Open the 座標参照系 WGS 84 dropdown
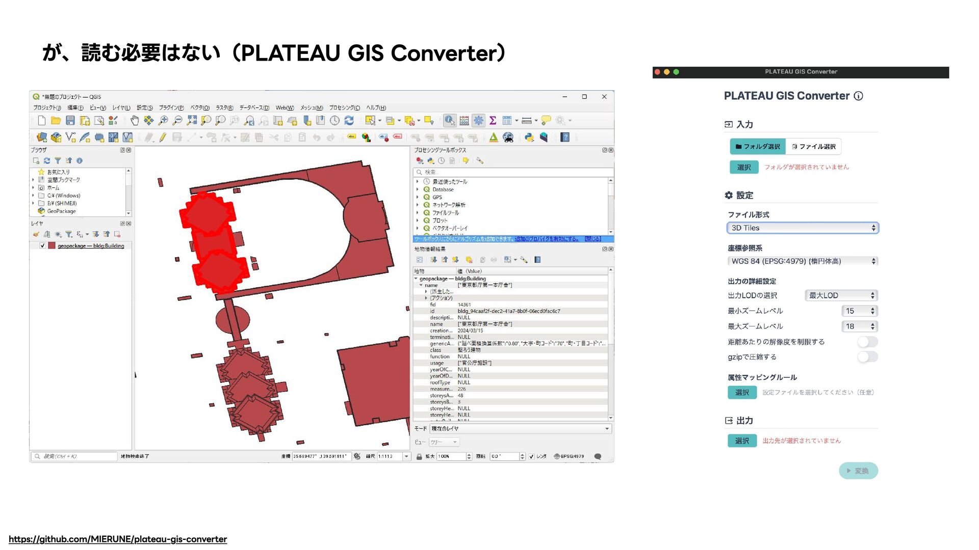Screen dimensions: 979x550 803,261
